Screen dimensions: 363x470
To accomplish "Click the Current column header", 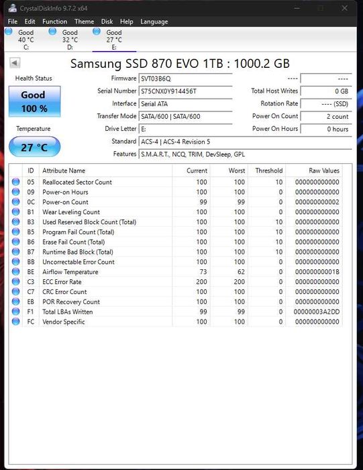I will click(x=191, y=171).
